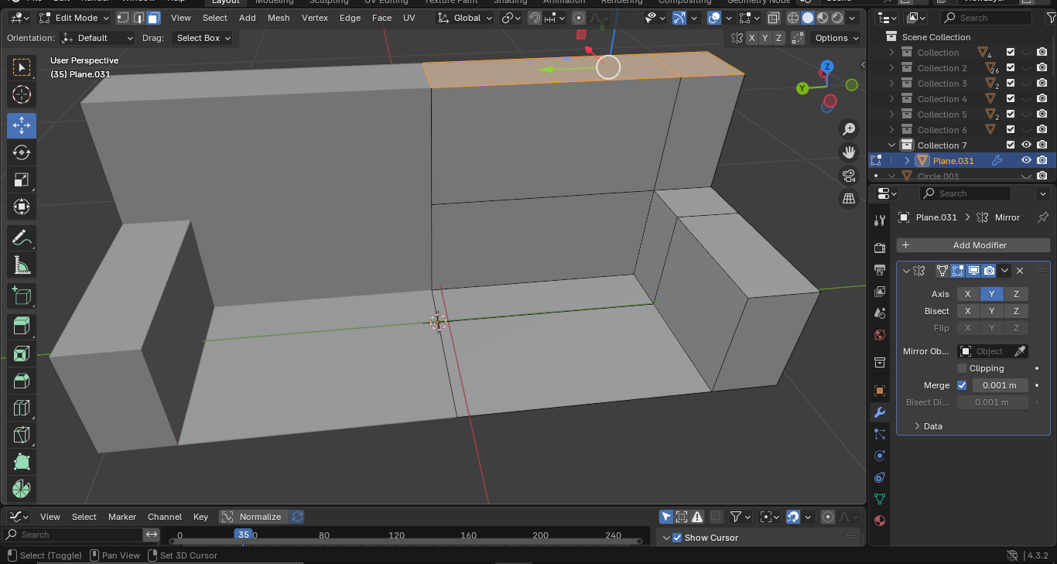
Task: Click the pan view hand icon
Action: (x=849, y=152)
